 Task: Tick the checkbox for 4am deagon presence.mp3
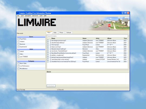48,41
